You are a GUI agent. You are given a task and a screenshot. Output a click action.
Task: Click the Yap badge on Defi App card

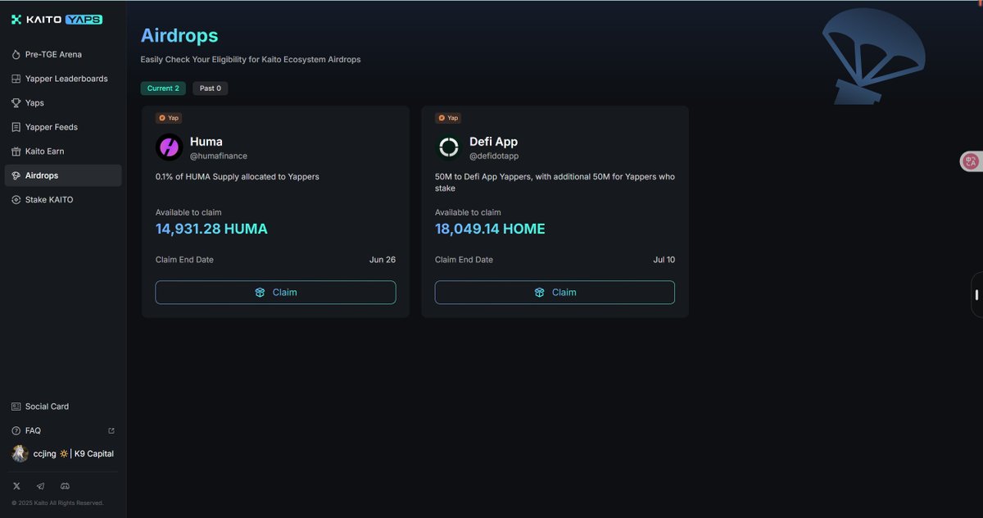[x=448, y=118]
